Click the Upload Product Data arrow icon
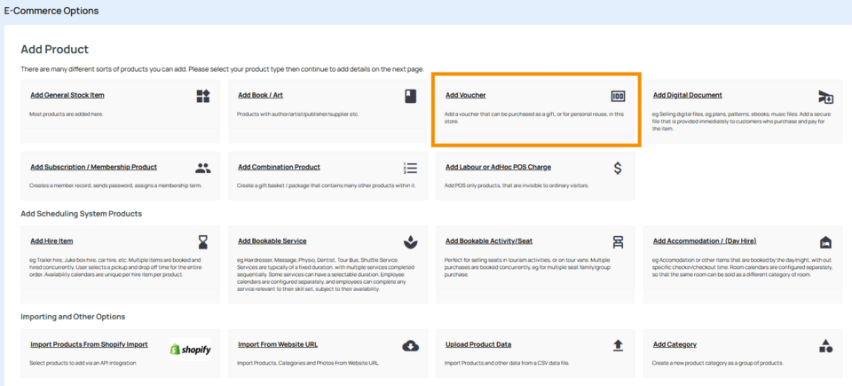 point(618,345)
